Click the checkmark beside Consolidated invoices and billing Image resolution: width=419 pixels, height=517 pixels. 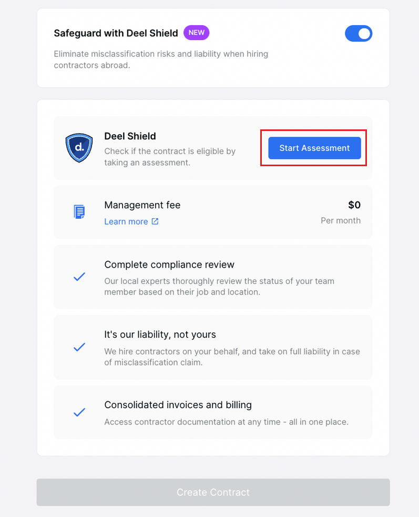pyautogui.click(x=79, y=412)
